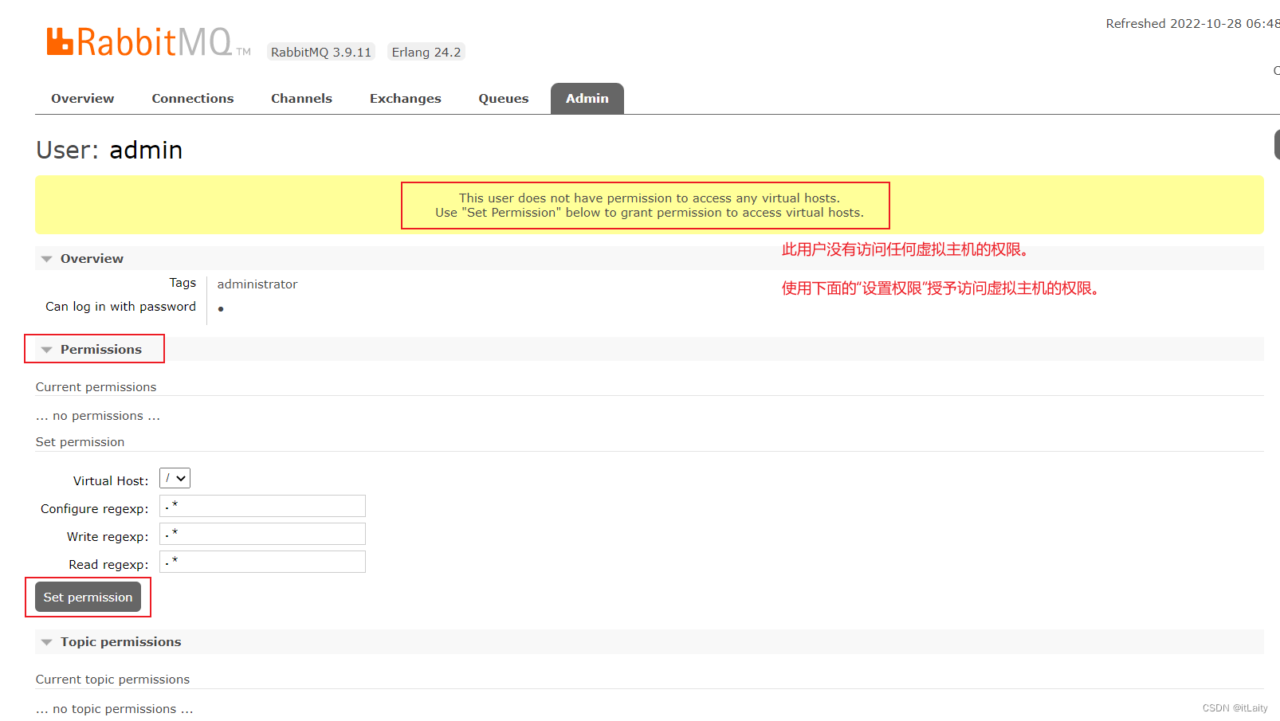Click the RabbitMQ logo
The image size is (1280, 721).
[x=148, y=42]
